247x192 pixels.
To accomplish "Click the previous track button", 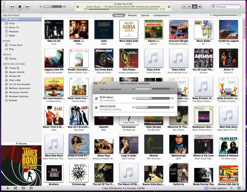I will 12,7.
